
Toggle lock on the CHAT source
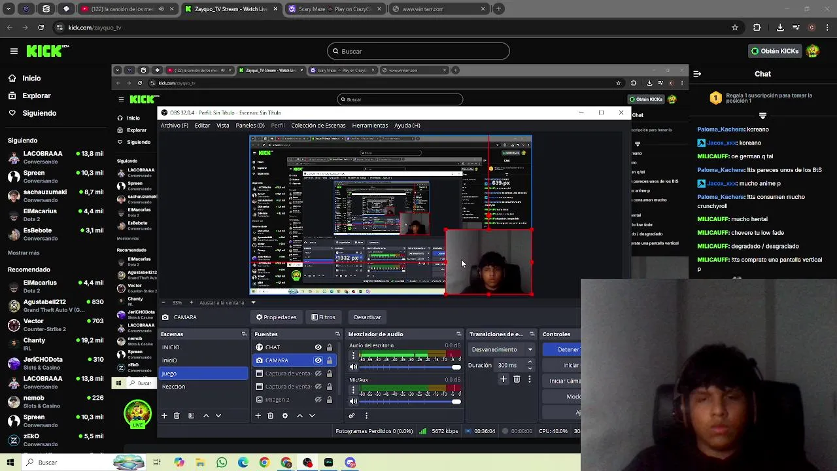point(330,347)
